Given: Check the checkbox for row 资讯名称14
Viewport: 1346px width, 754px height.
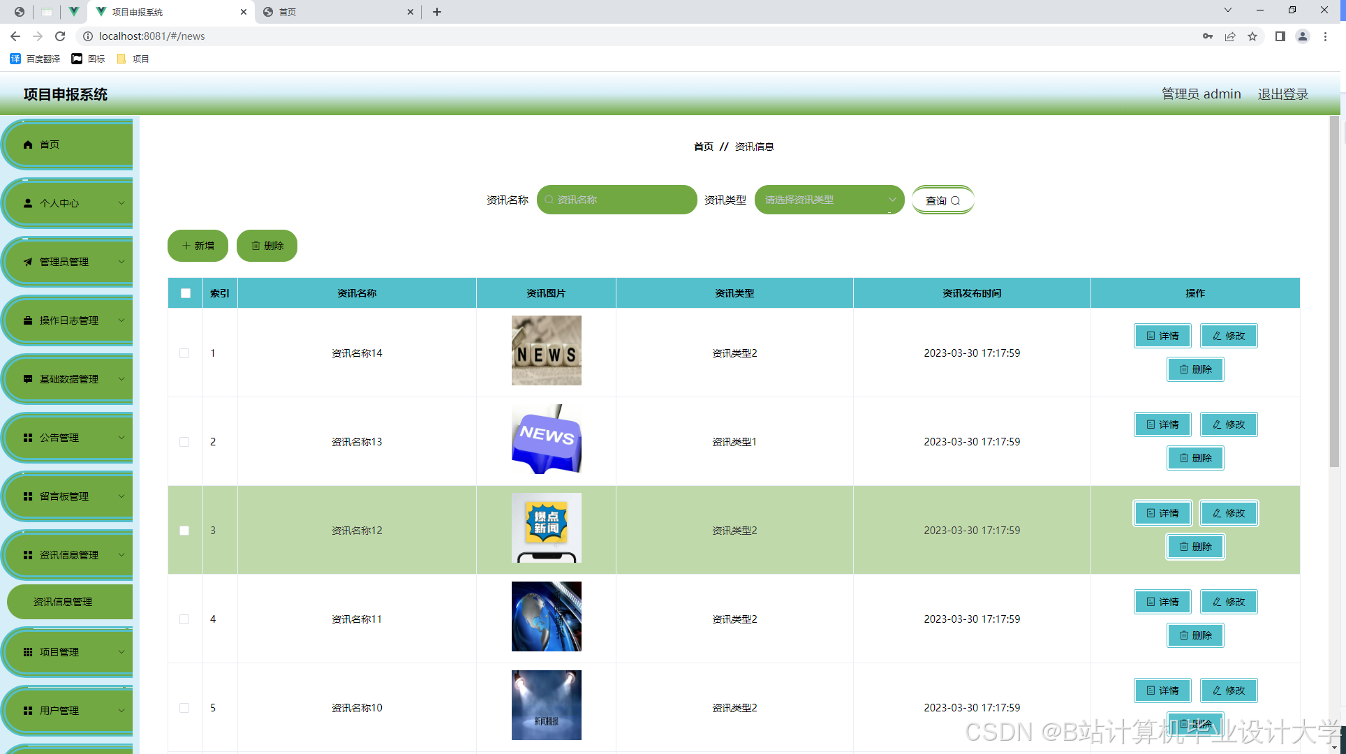Looking at the screenshot, I should click(184, 353).
